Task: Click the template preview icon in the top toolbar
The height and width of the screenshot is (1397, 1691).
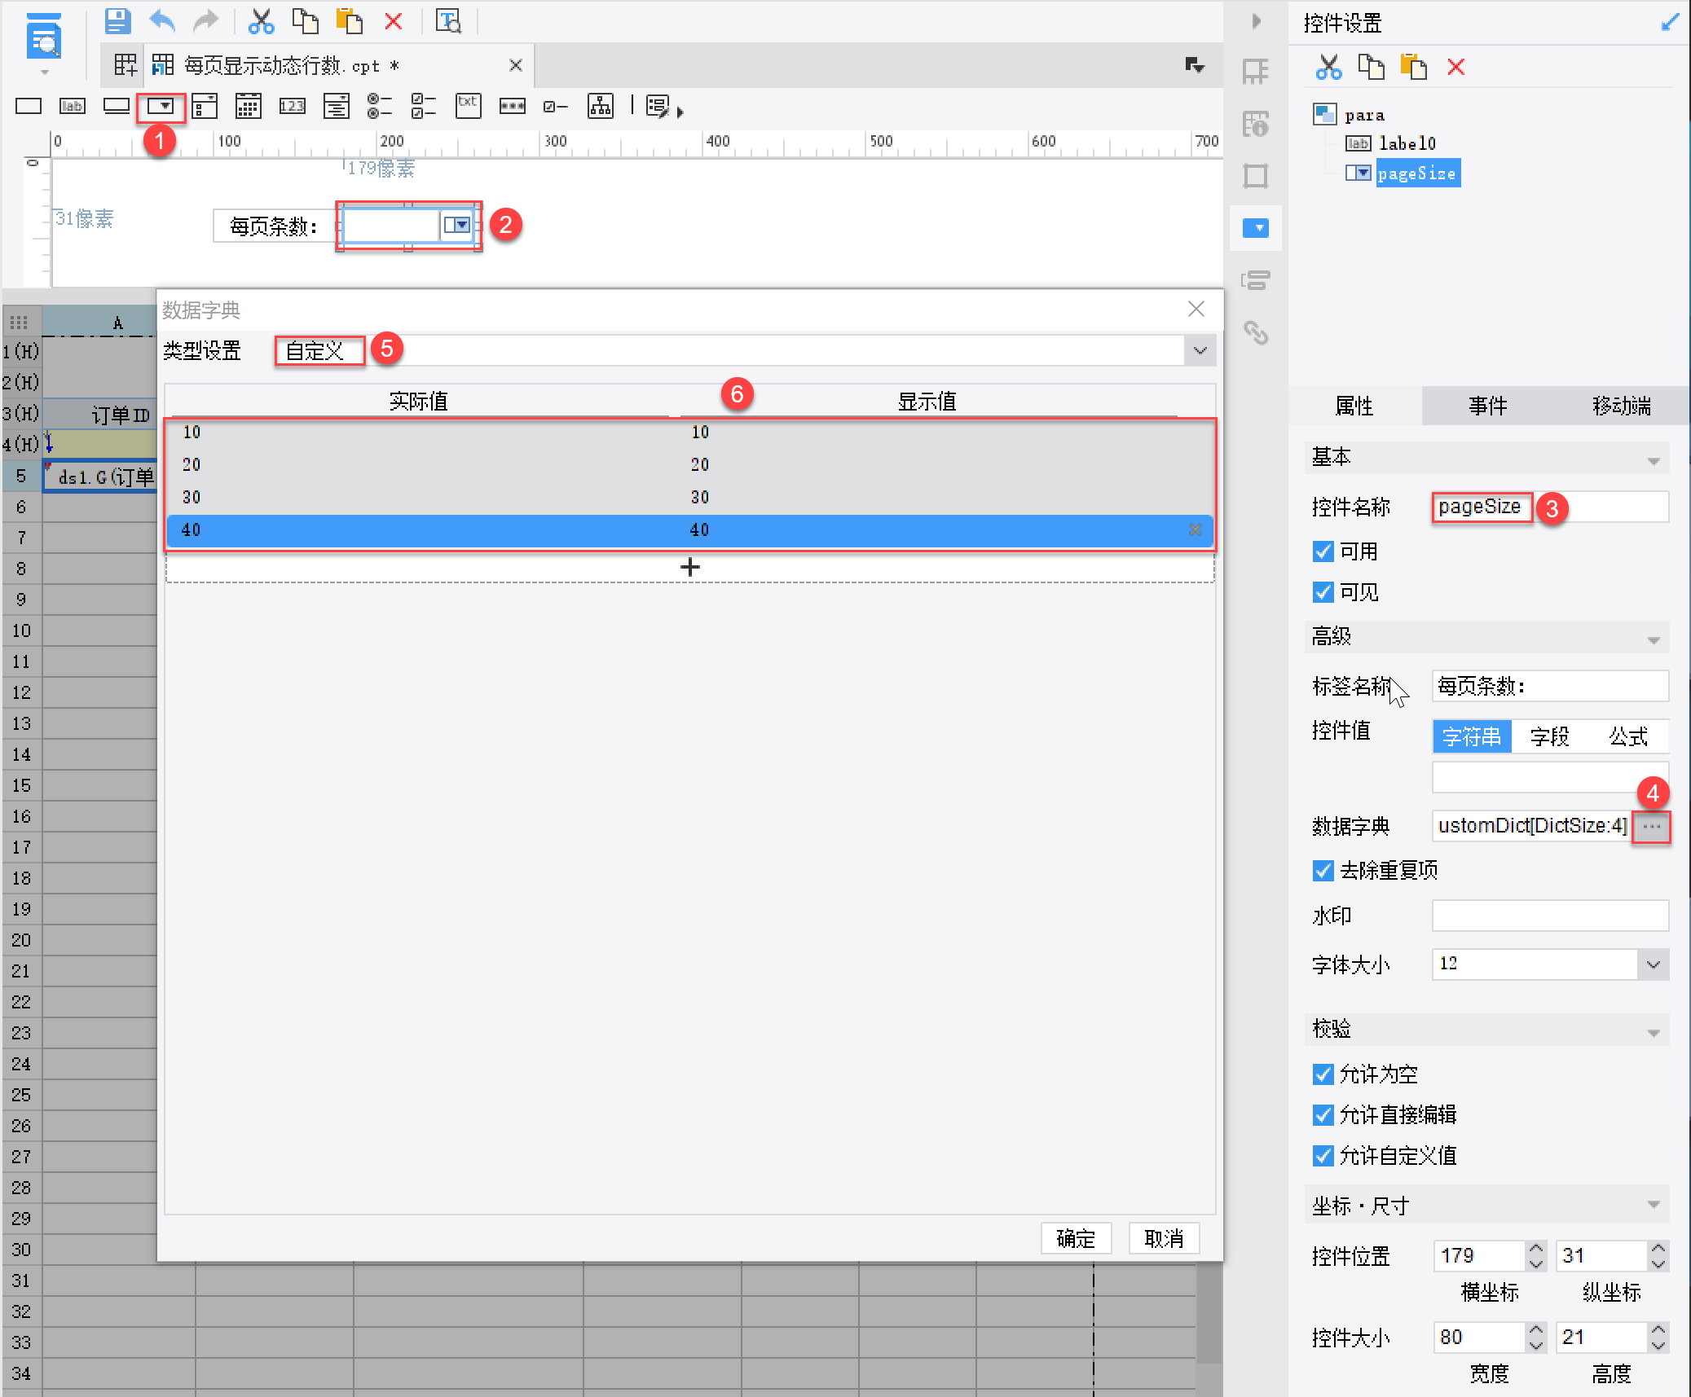Action: (x=448, y=20)
